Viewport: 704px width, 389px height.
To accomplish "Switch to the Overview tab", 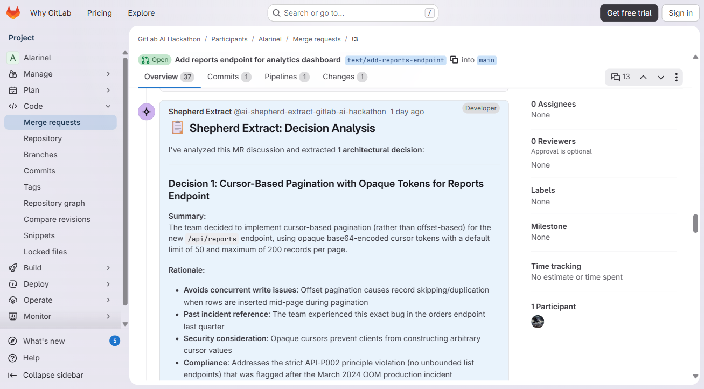I will (169, 77).
